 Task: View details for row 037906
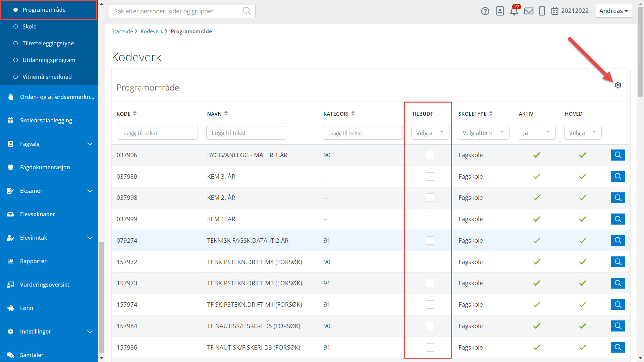click(618, 155)
